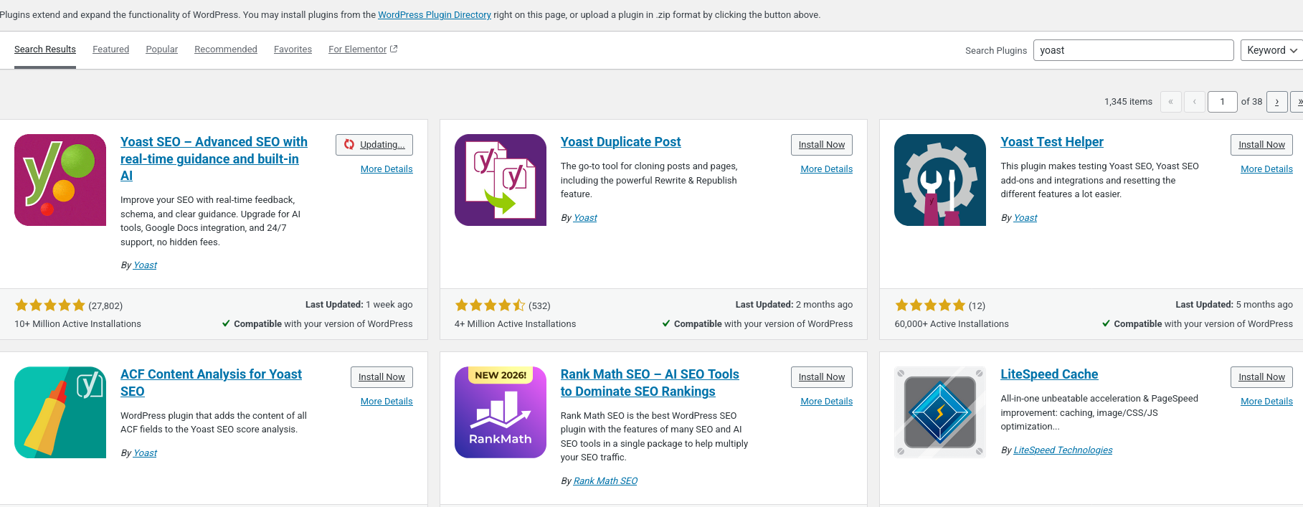The width and height of the screenshot is (1303, 507).
Task: Click the Updating button for Yoast SEO
Action: (x=374, y=144)
